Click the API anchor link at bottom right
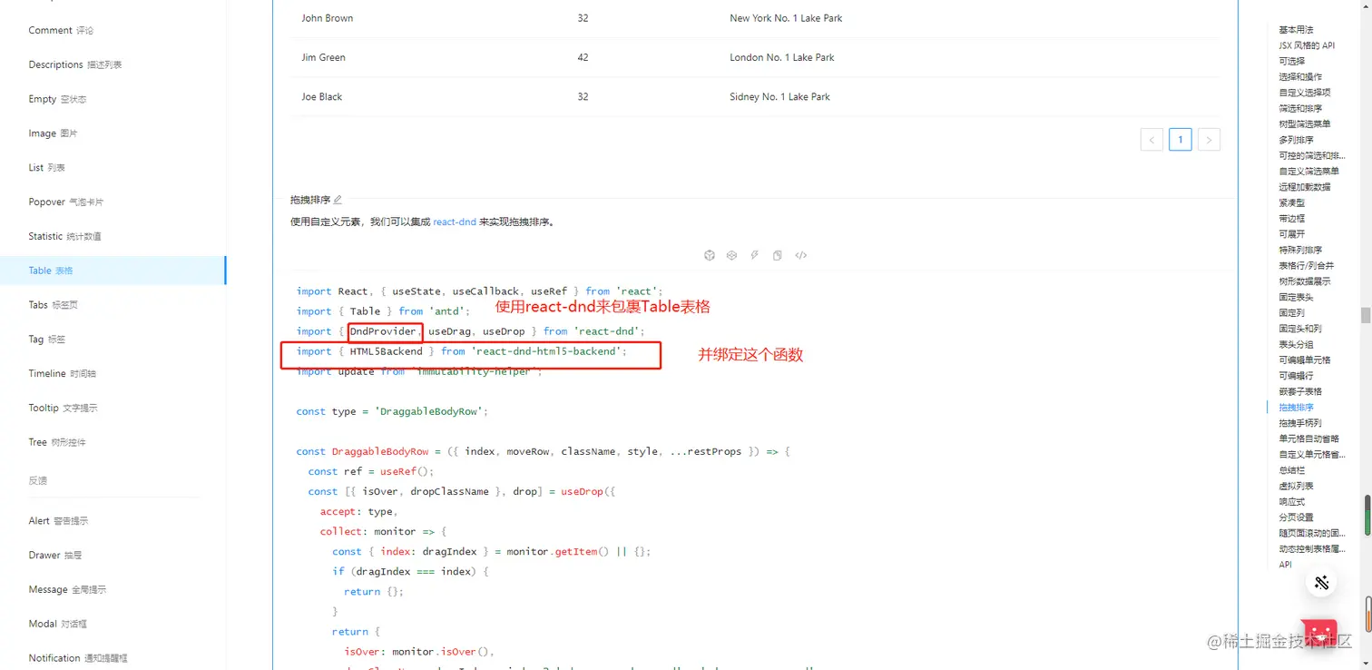This screenshot has height=670, width=1372. (1285, 564)
